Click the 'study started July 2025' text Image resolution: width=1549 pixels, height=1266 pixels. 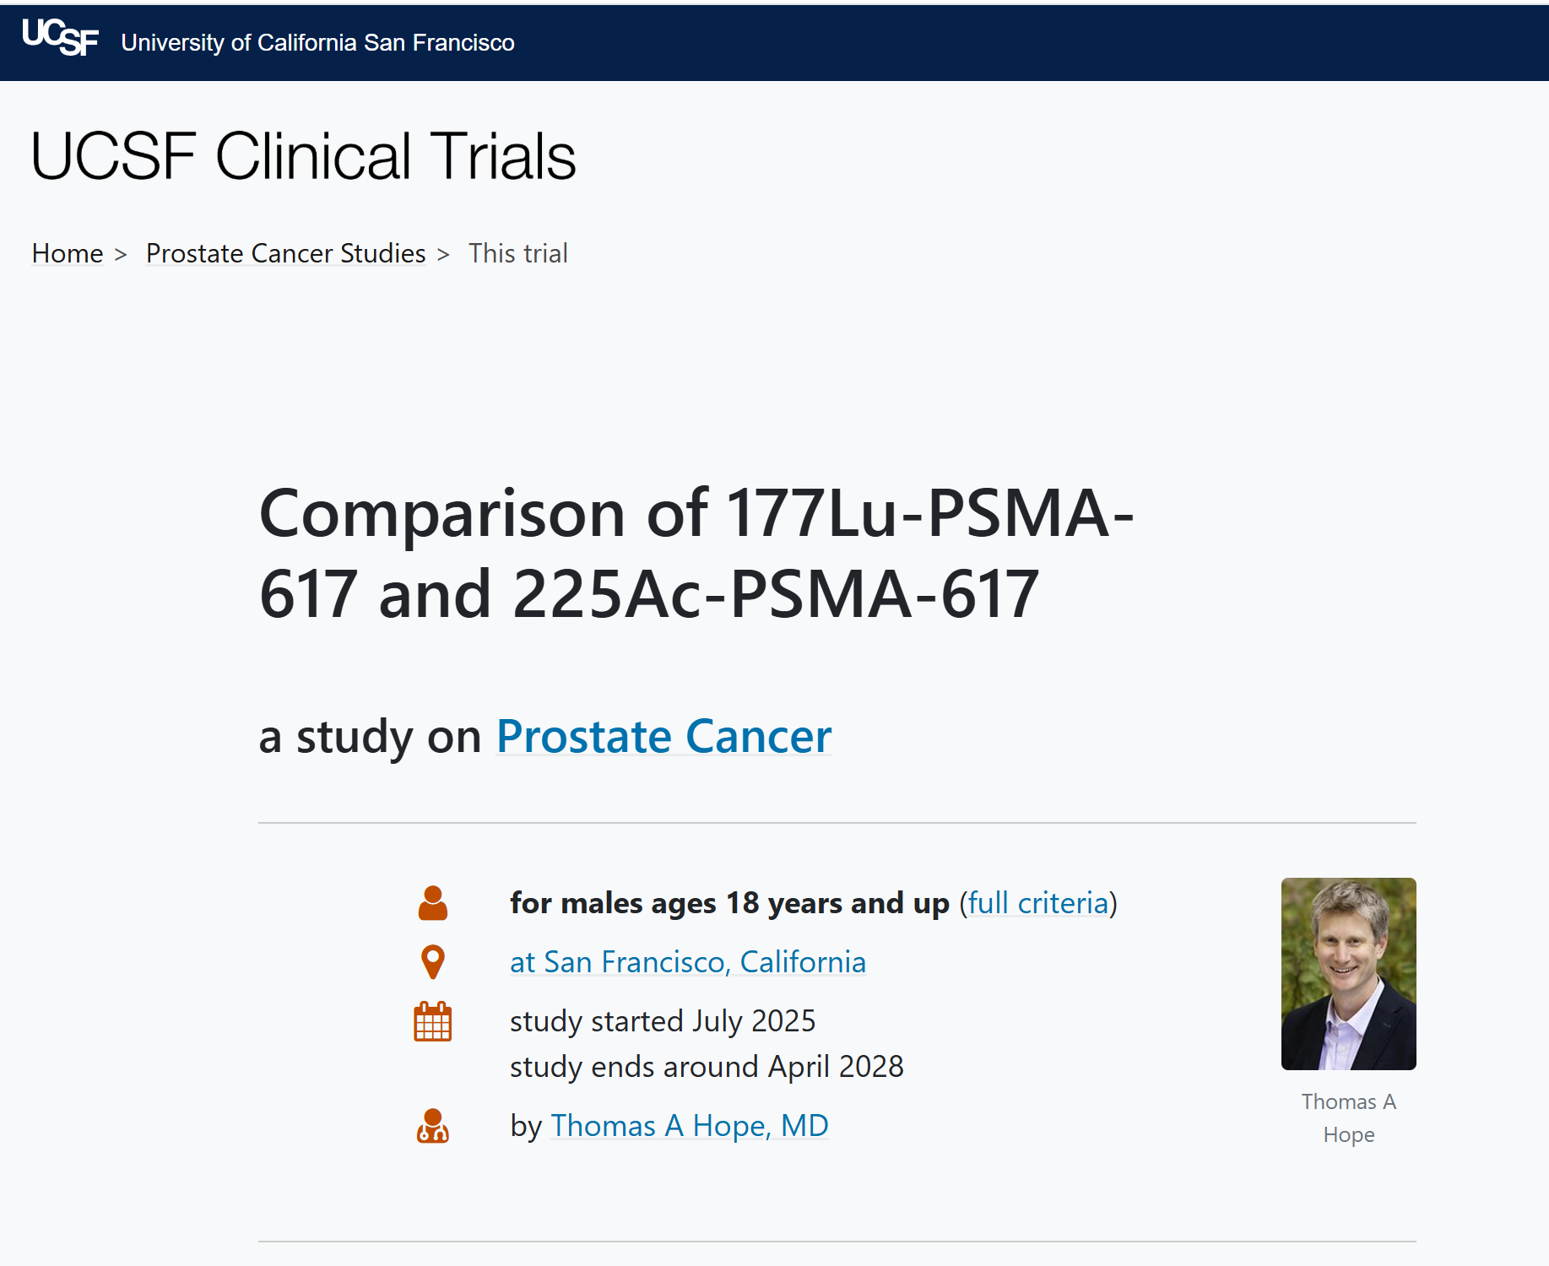click(x=663, y=1021)
